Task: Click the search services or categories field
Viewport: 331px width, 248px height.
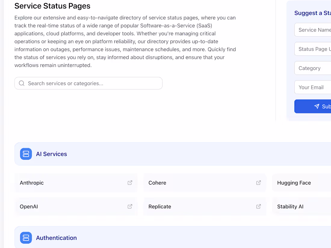Action: 88,83
